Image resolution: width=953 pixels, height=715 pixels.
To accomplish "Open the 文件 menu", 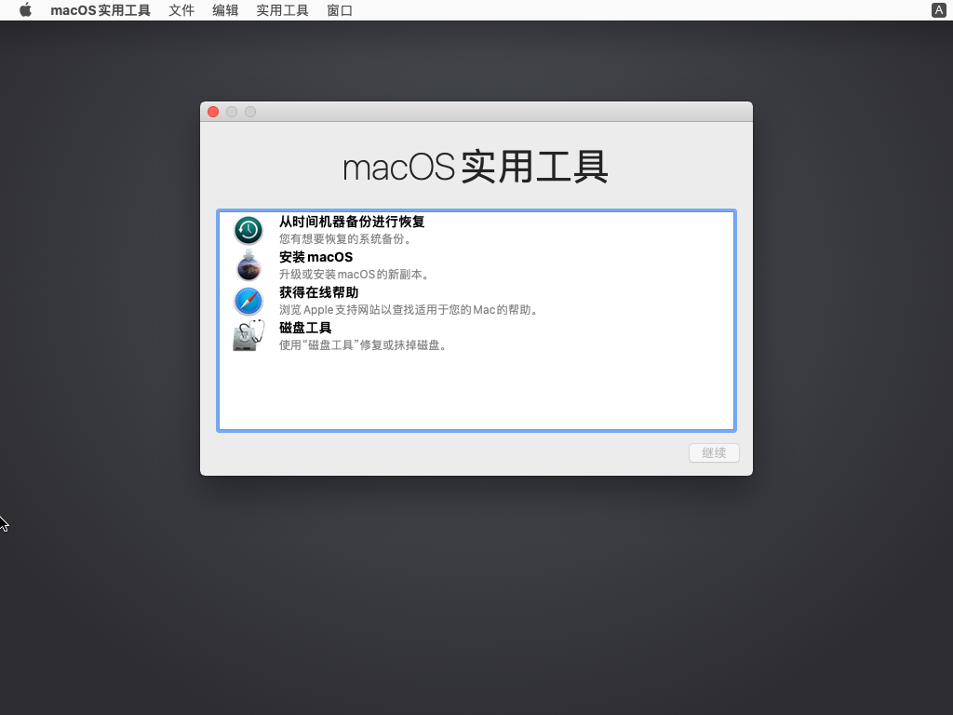I will pos(181,10).
